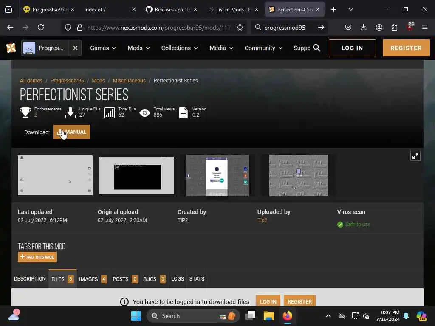435x326 pixels.
Task: Open the Copilot preview icon
Action: pos(421,316)
